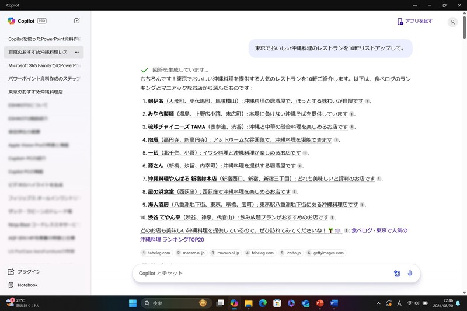Click restaurant name 渋谷 てやん亭

(x=164, y=218)
